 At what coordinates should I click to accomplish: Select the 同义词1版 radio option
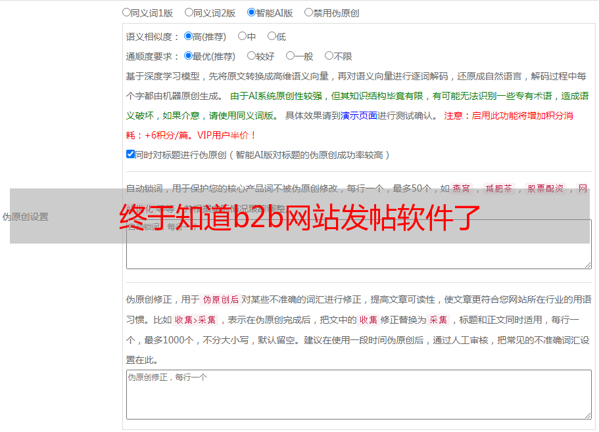[126, 12]
